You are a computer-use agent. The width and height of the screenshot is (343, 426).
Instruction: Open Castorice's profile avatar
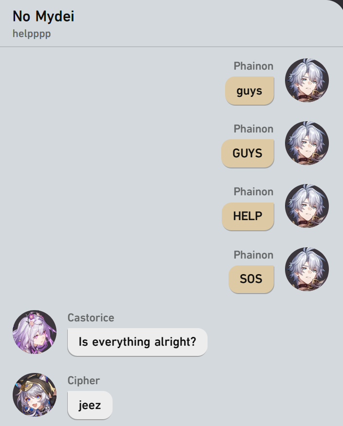(x=35, y=332)
